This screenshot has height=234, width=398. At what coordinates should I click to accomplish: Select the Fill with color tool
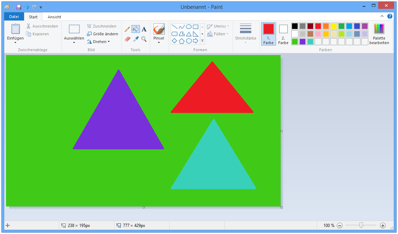(136, 29)
